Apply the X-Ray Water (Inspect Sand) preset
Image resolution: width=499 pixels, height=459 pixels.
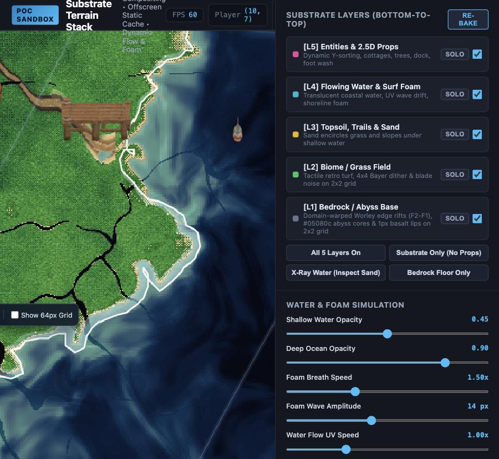tap(336, 273)
